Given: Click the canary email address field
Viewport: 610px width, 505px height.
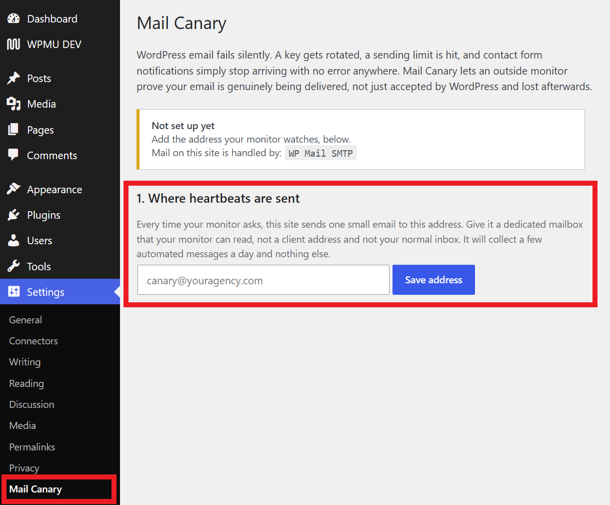Looking at the screenshot, I should pos(263,280).
